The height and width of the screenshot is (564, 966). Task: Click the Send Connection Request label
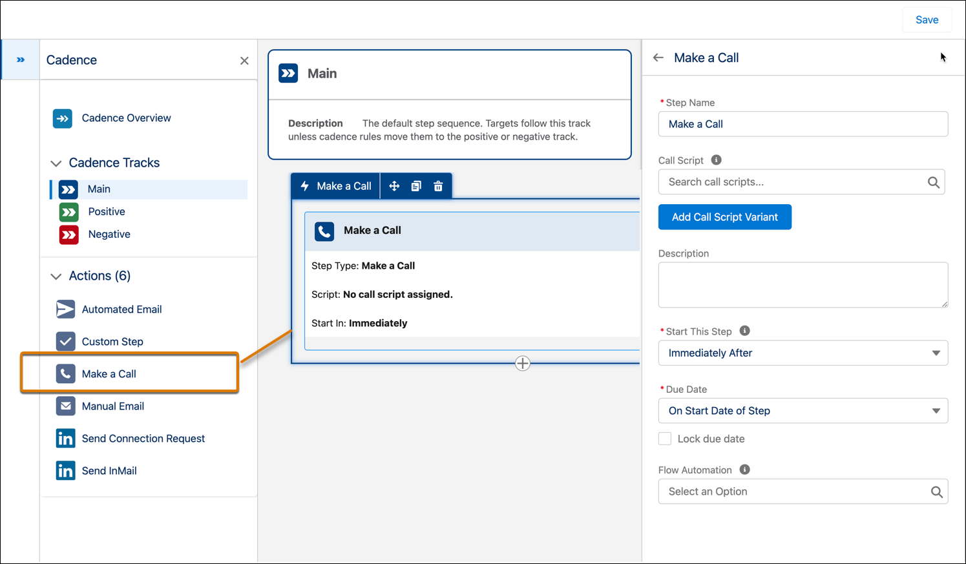click(x=143, y=439)
